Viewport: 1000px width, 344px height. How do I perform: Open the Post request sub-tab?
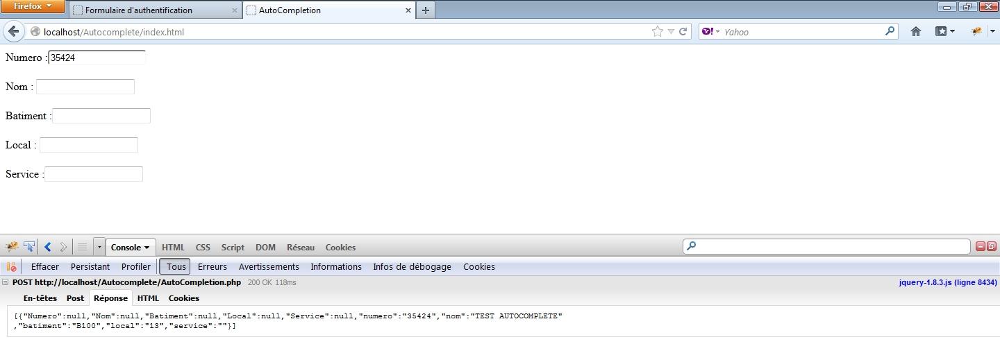coord(75,298)
